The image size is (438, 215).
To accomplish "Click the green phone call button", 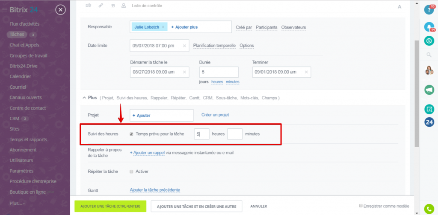I will pyautogui.click(x=429, y=209).
